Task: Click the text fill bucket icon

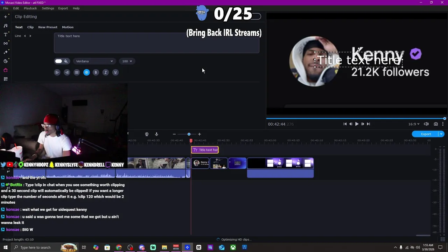Action: [65, 61]
